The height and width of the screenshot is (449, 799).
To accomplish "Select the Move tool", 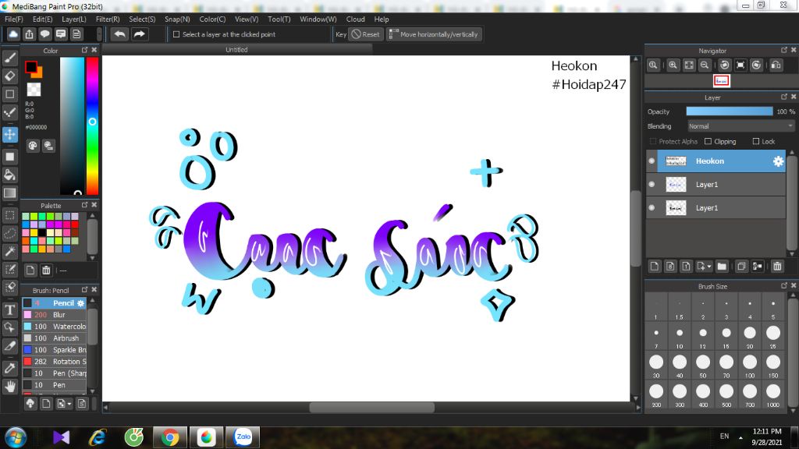I will click(x=9, y=134).
